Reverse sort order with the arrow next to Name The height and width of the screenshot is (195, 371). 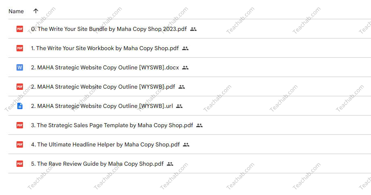coord(36,11)
